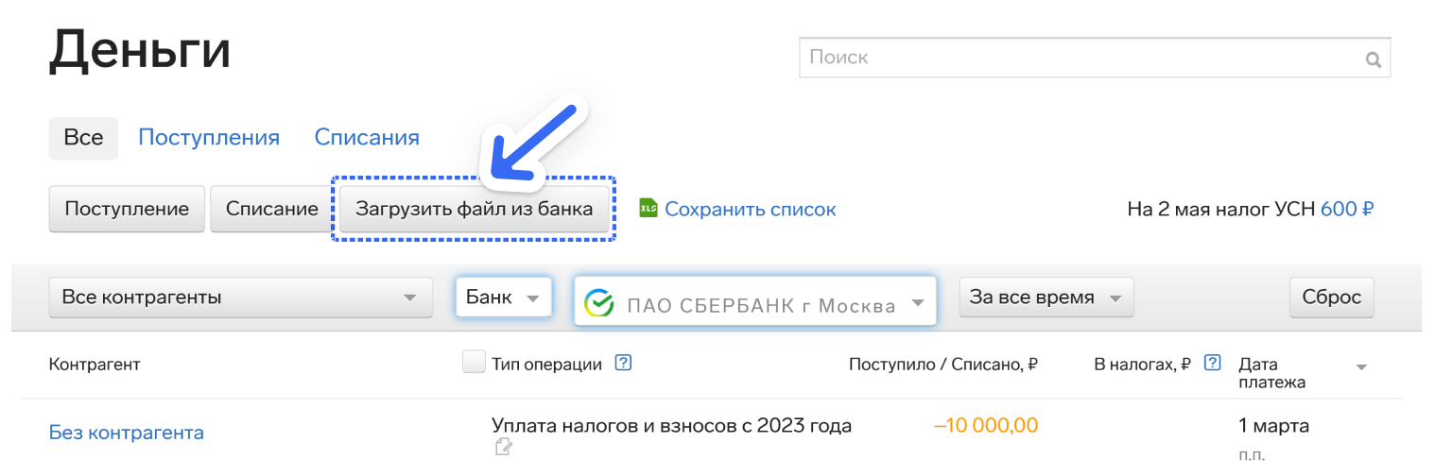
Task: Click the Сброс button
Action: [x=1331, y=297]
